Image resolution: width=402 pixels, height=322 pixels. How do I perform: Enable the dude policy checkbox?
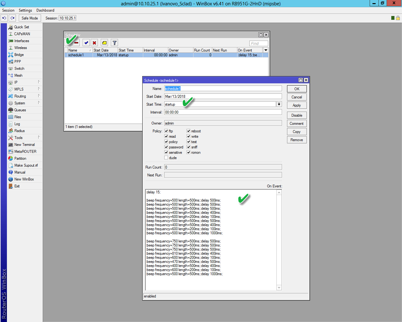(166, 158)
